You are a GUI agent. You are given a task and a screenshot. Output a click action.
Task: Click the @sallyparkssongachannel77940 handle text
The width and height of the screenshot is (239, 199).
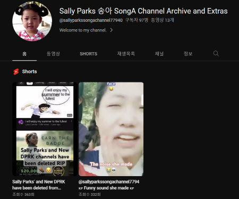pos(91,20)
